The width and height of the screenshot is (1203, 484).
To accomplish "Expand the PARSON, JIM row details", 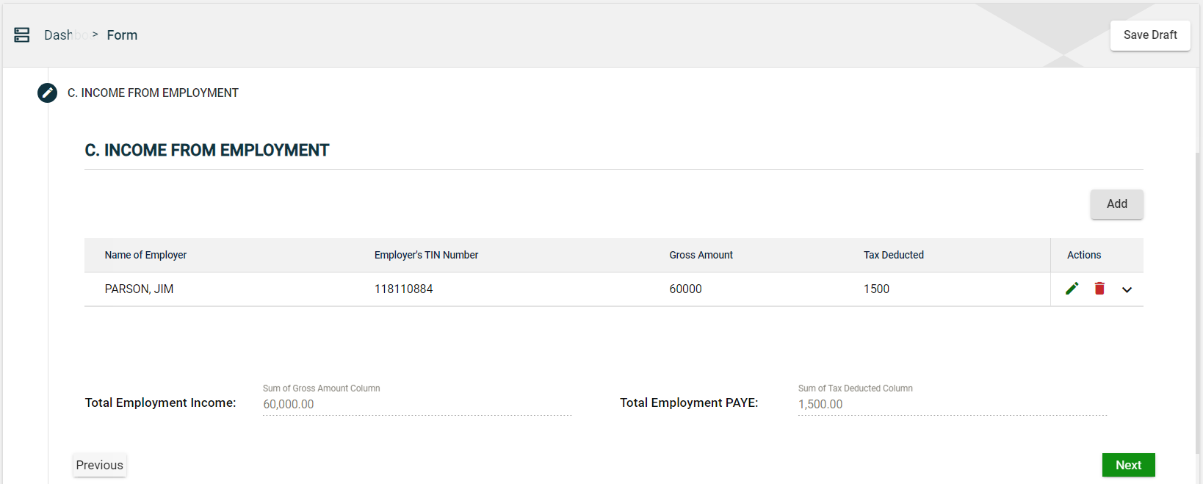I will 1127,289.
